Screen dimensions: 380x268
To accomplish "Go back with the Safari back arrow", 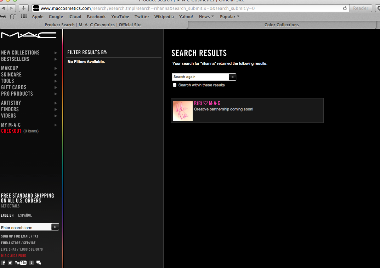I will click(3, 8).
